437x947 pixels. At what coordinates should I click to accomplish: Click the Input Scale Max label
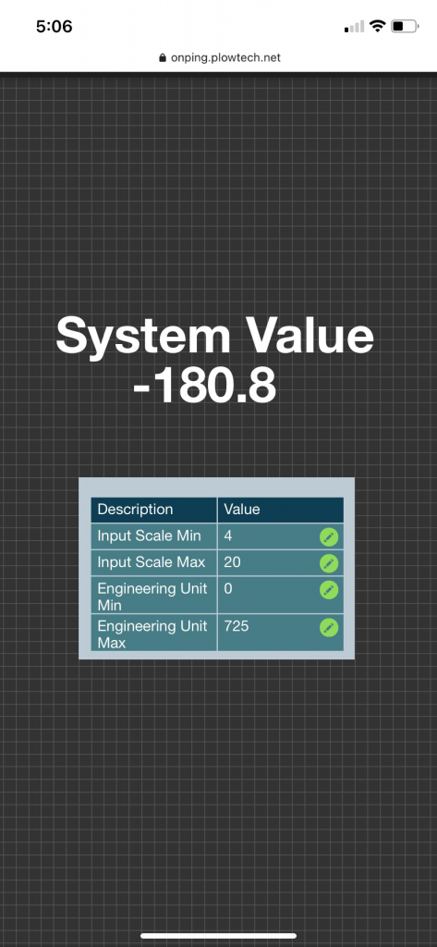(x=151, y=562)
